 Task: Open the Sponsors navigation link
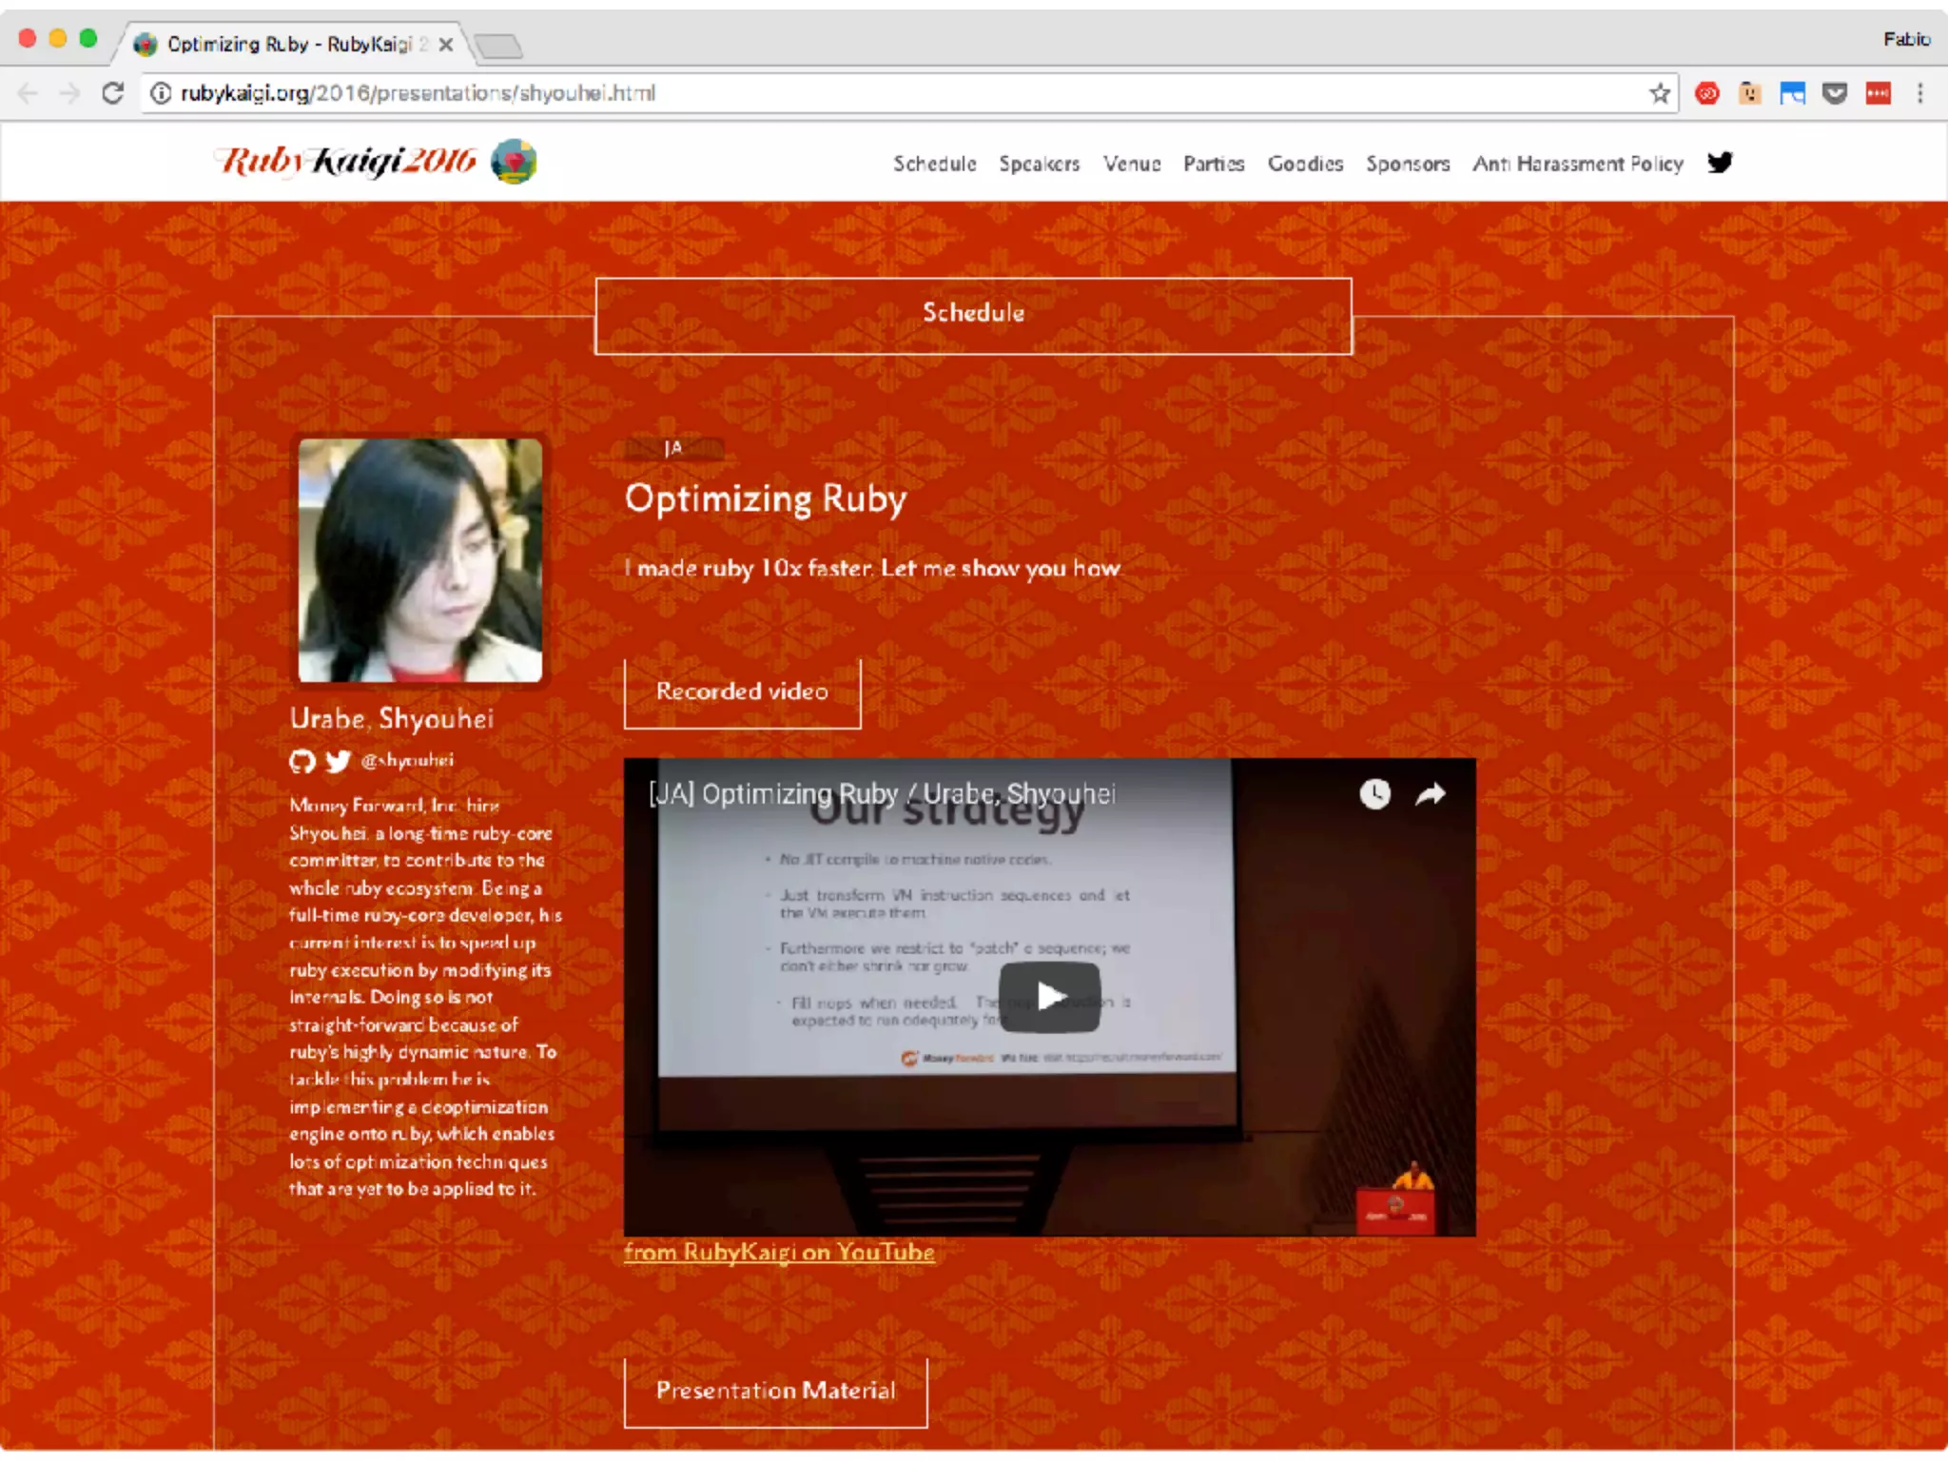[x=1408, y=164]
